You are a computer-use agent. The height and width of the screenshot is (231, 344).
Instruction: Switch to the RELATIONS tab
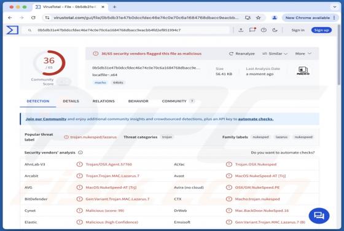point(104,101)
